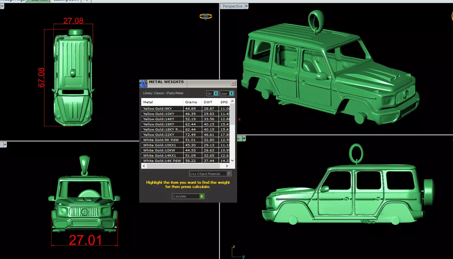
Task: Click the vertical scrollbar down arrow in metals list
Action: pyautogui.click(x=233, y=160)
